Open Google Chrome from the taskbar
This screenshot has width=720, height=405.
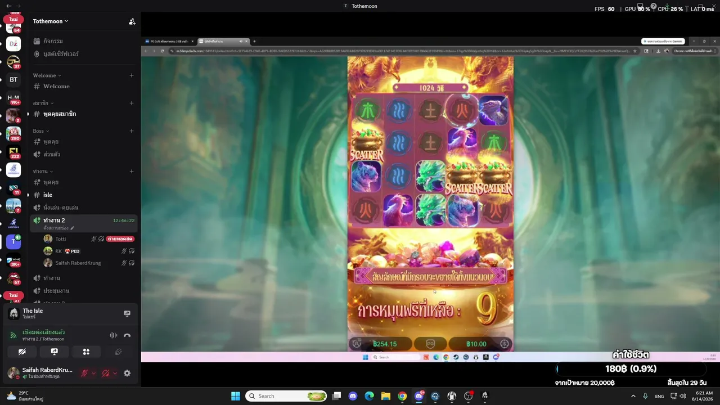click(x=402, y=396)
